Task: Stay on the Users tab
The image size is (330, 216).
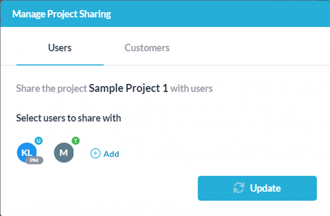Action: [60, 48]
